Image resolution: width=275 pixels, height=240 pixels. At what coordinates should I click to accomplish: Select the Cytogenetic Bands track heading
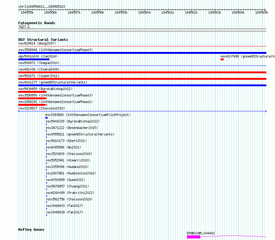[x=37, y=23]
